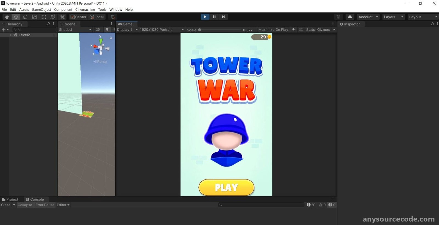Image resolution: width=439 pixels, height=225 pixels.
Task: Open the Layers dropdown
Action: [393, 17]
